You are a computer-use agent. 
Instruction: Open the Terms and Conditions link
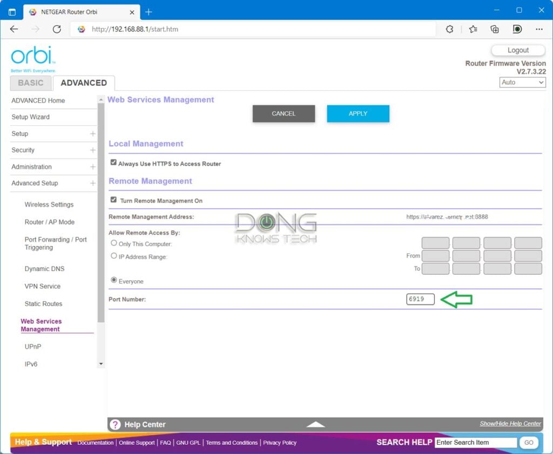tap(232, 443)
